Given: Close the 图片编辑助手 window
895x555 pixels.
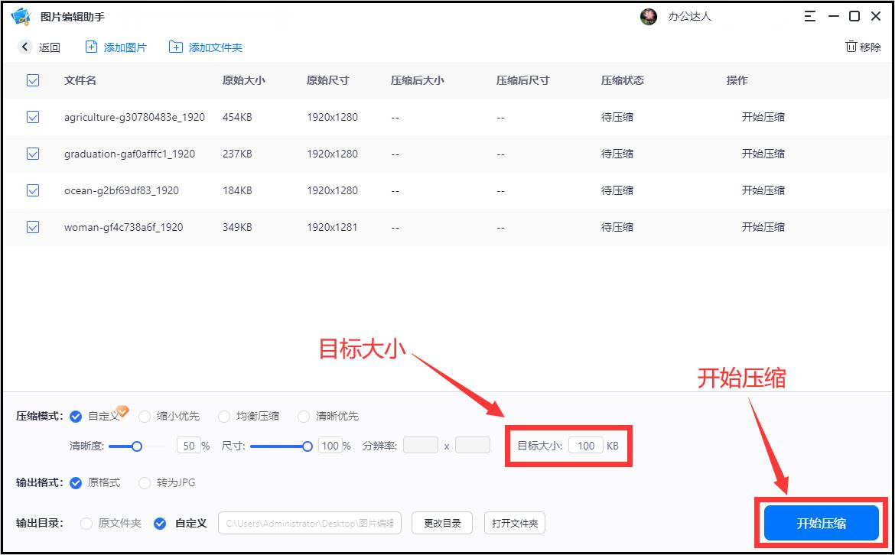Looking at the screenshot, I should (x=876, y=17).
